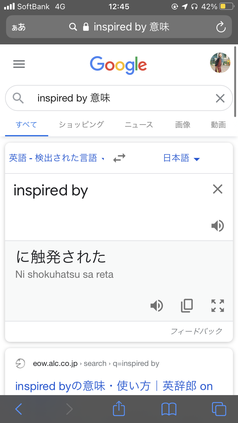
Task: Open the 英辞郎 inspired by result
Action: tap(114, 386)
